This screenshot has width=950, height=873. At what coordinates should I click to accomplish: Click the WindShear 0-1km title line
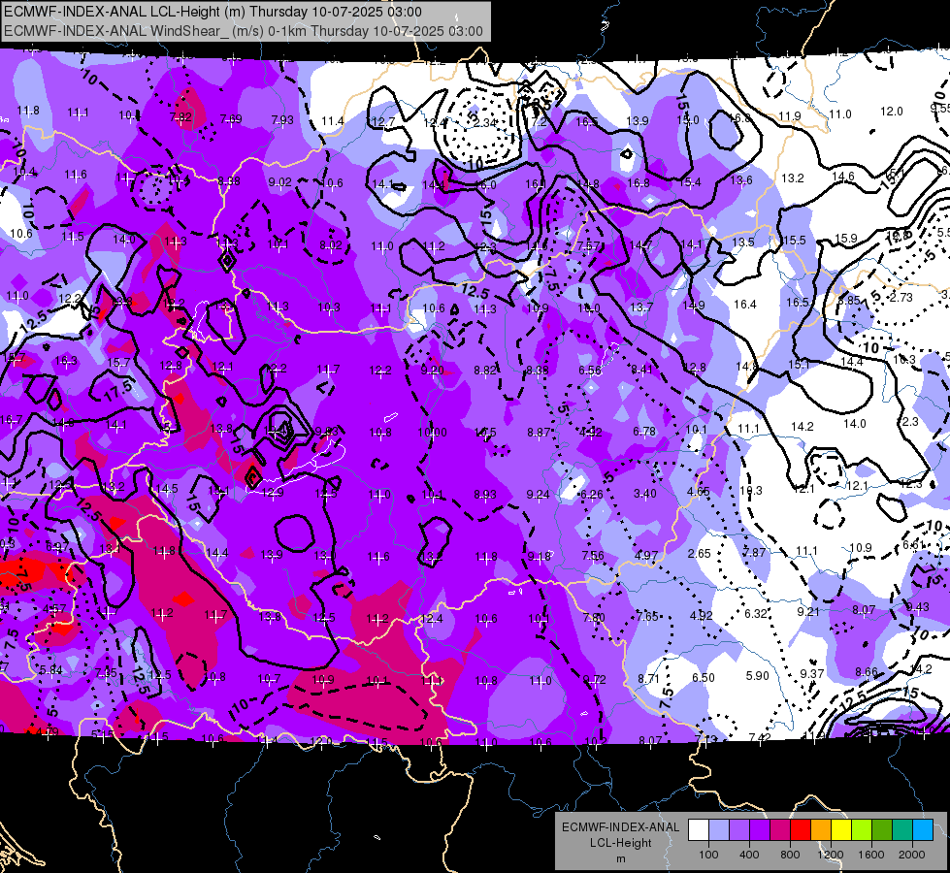pyautogui.click(x=243, y=31)
